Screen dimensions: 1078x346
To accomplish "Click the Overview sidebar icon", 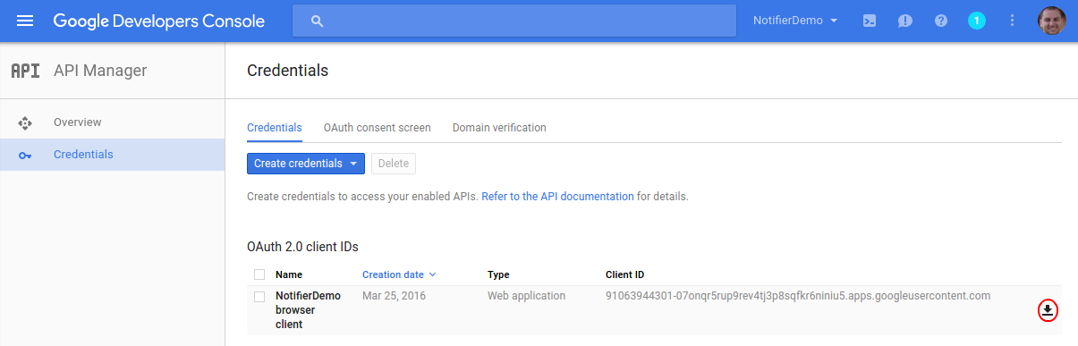I will [25, 122].
